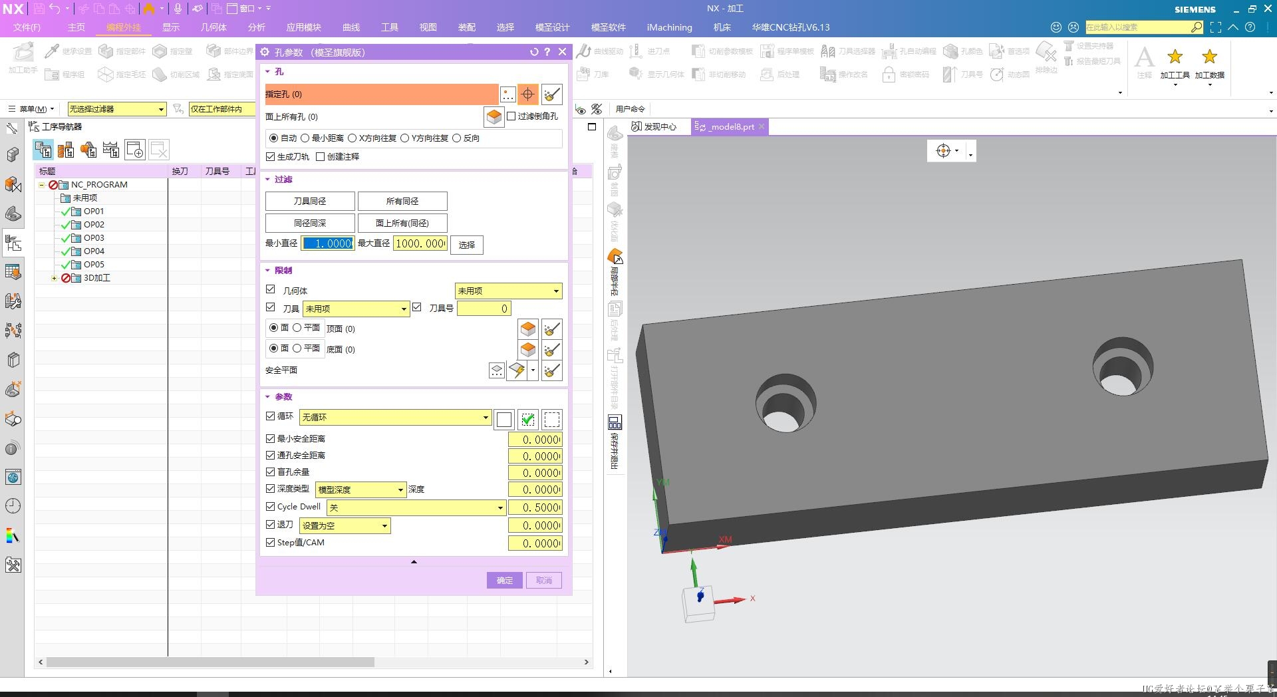Open the iMachining ribbon tab
Screen dimensions: 1277x697
click(669, 27)
